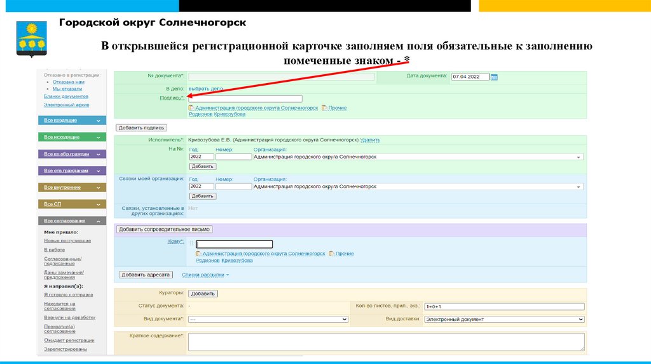Image resolution: width=651 pixels, height=364 pixels.
Task: Open the Списки рассылки dropdown
Action: 205,275
